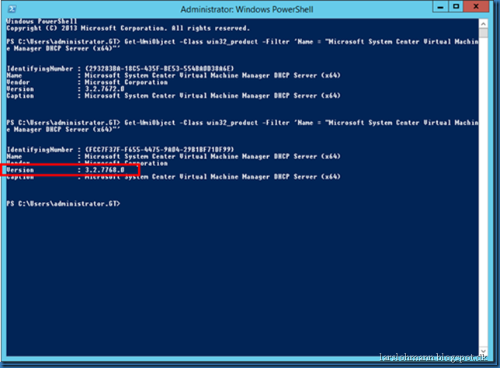This screenshot has width=500, height=368.
Task: Click the first result's Caption value
Action: (x=213, y=95)
